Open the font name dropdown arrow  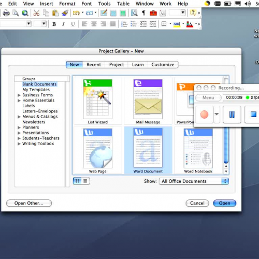(28, 24)
